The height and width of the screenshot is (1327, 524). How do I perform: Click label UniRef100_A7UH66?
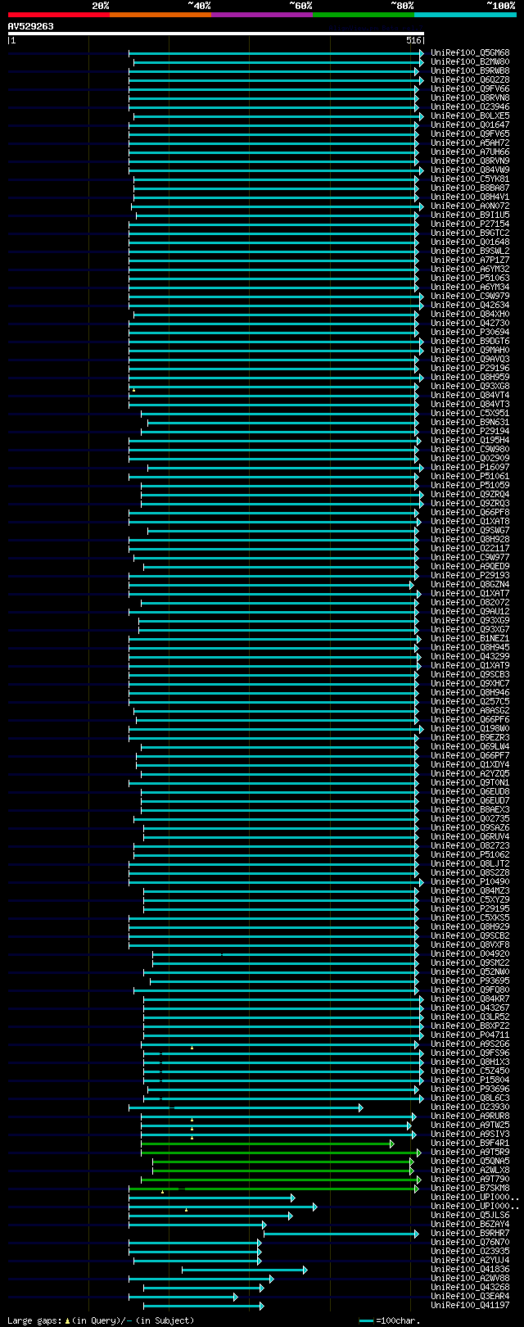[x=470, y=152]
